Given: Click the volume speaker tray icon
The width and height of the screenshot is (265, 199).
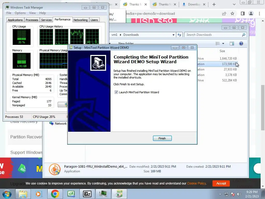Looking at the screenshot, I should pos(239,194).
